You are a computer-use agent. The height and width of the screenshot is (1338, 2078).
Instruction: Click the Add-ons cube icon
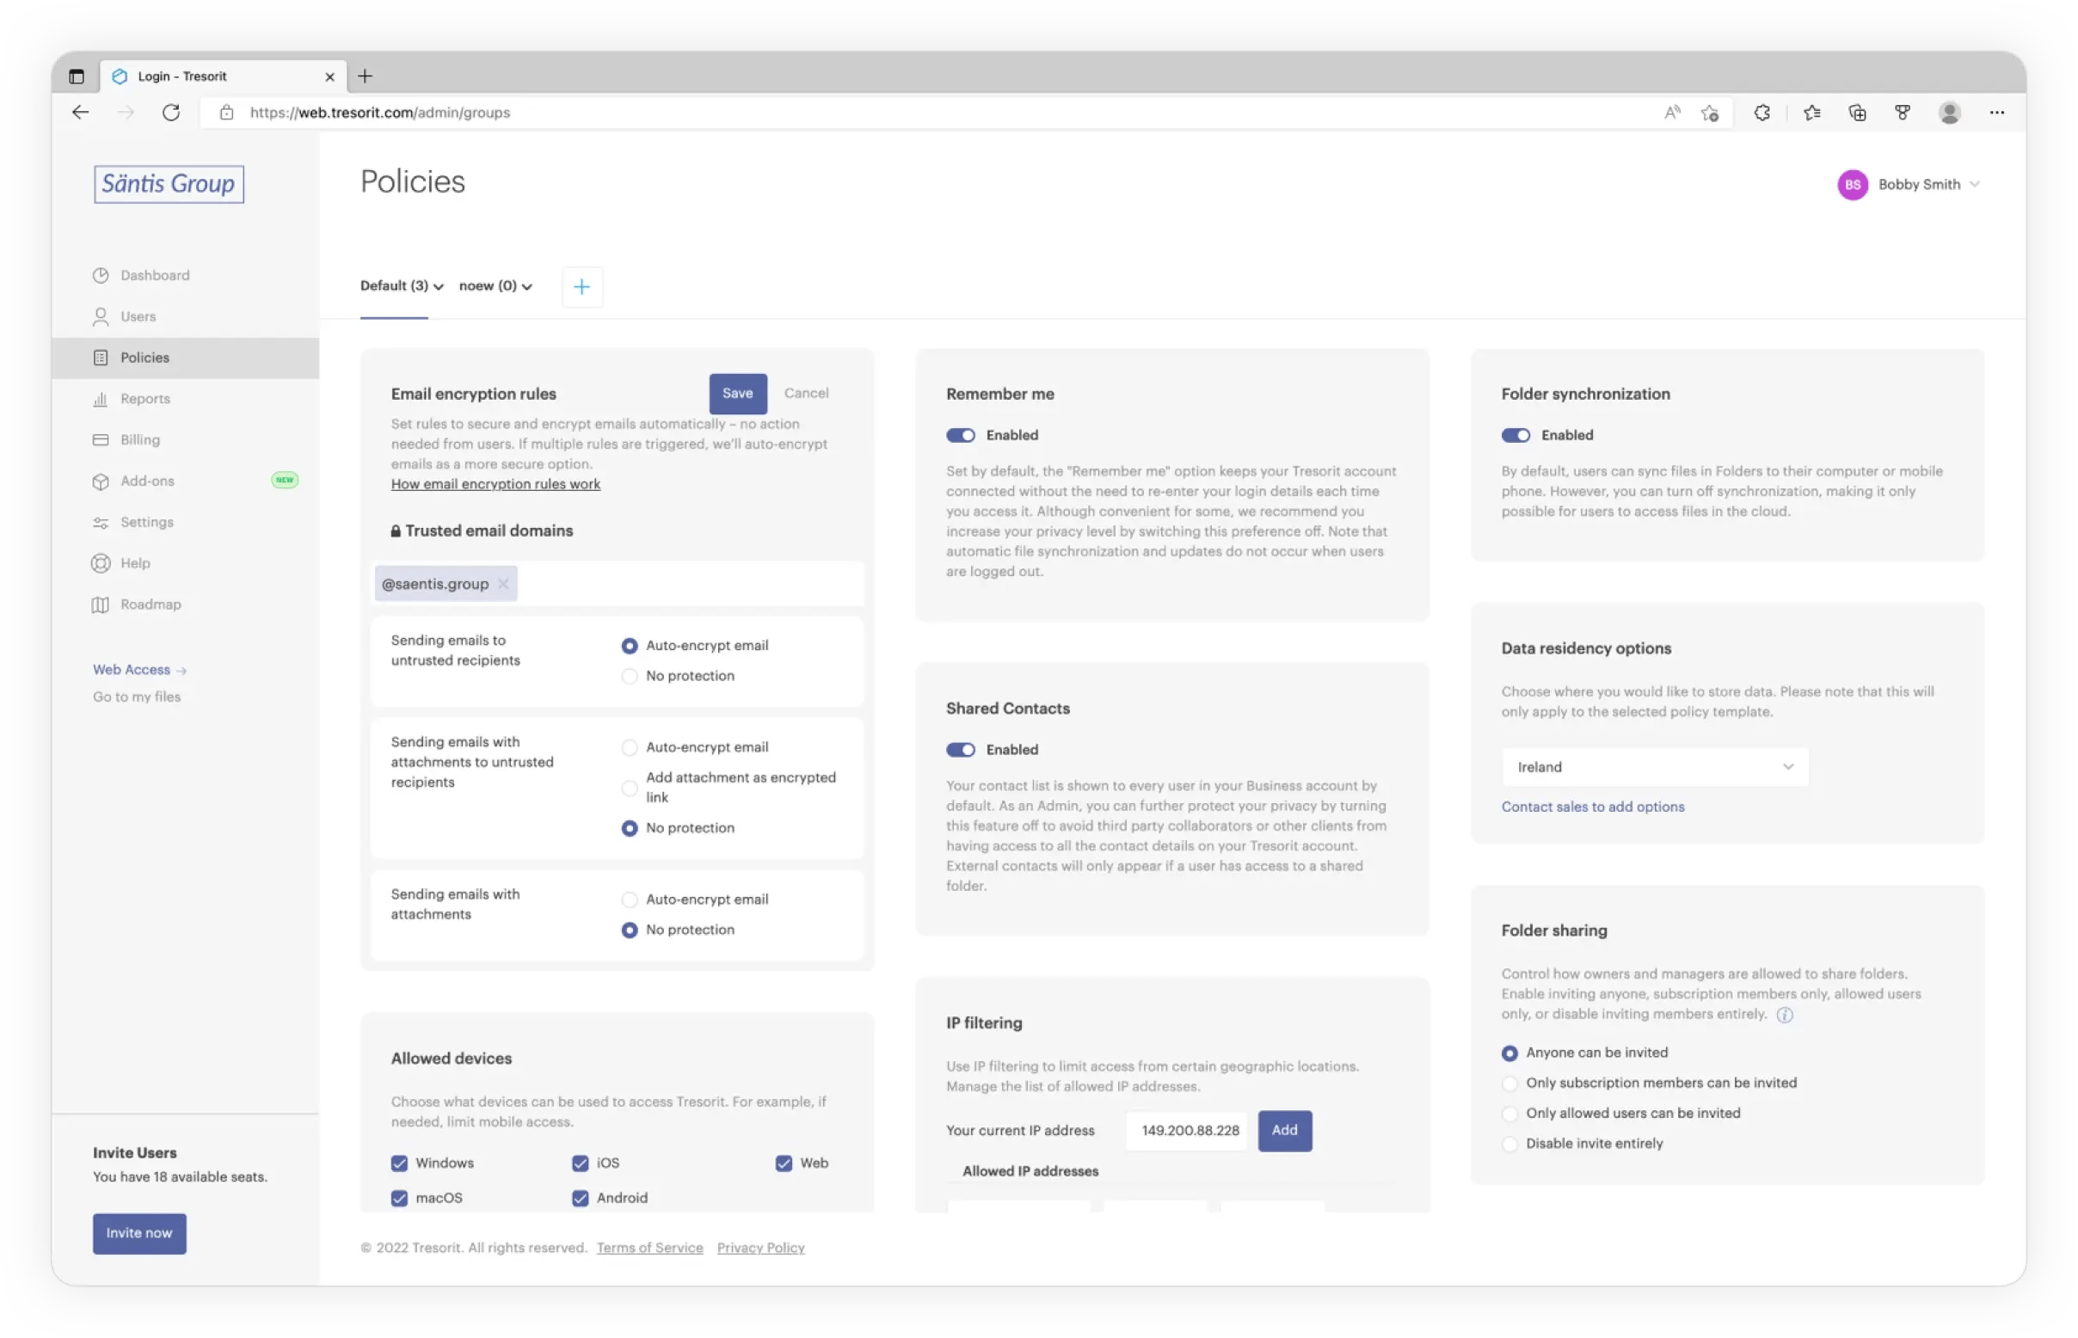tap(101, 482)
